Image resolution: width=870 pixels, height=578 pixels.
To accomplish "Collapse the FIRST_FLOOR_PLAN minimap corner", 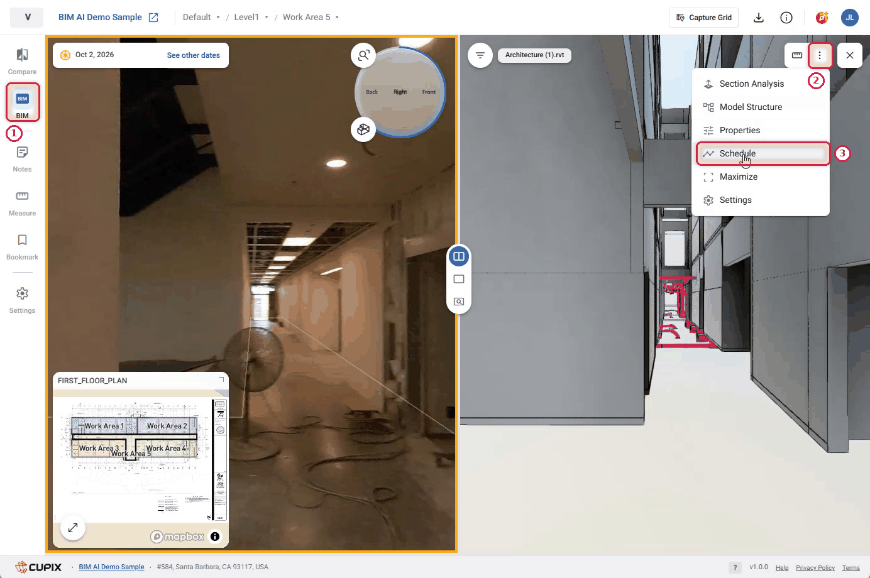I will (221, 380).
